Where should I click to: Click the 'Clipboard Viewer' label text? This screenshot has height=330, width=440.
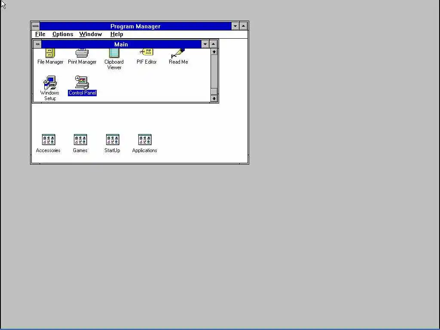point(114,64)
